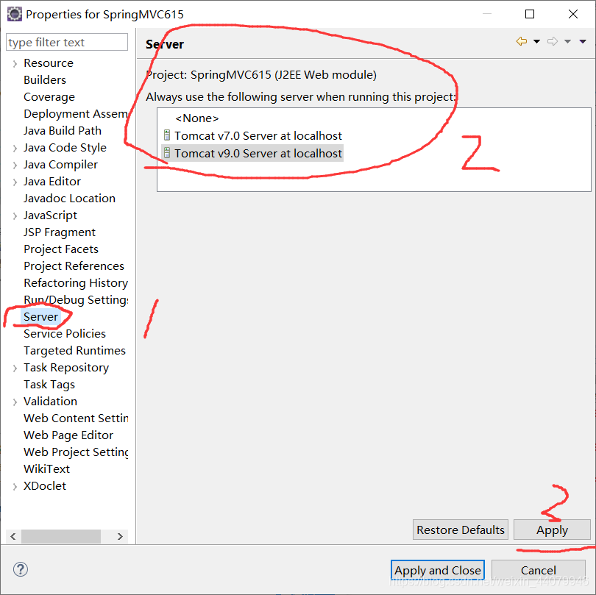The height and width of the screenshot is (595, 596).
Task: Select Java Code Style entry
Action: tap(65, 147)
